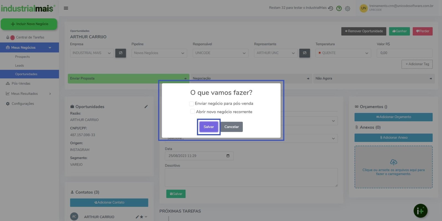Click the pencil icon beside Oportunidades card
Viewport: 442px width, 221px height.
click(x=146, y=107)
